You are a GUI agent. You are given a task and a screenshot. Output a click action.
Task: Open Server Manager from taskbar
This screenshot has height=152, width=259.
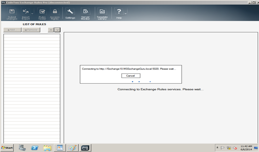(22, 148)
